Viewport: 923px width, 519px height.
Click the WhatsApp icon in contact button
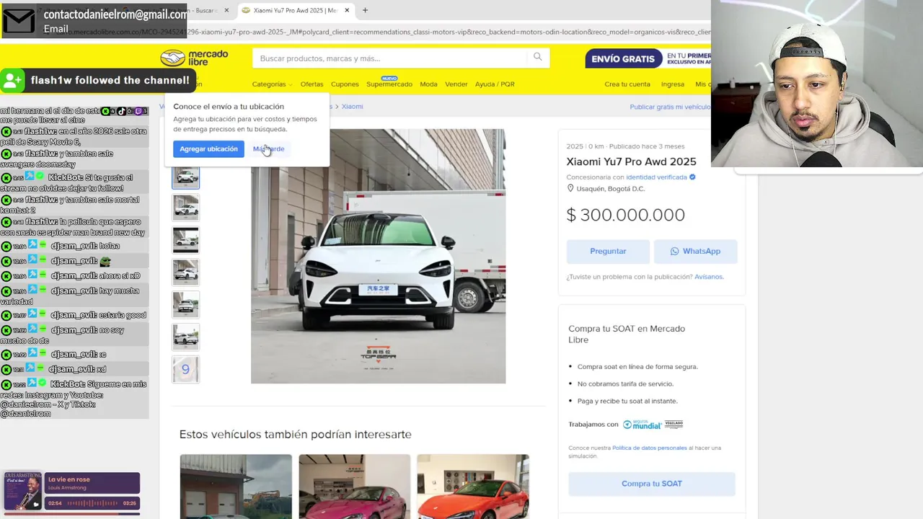click(674, 252)
